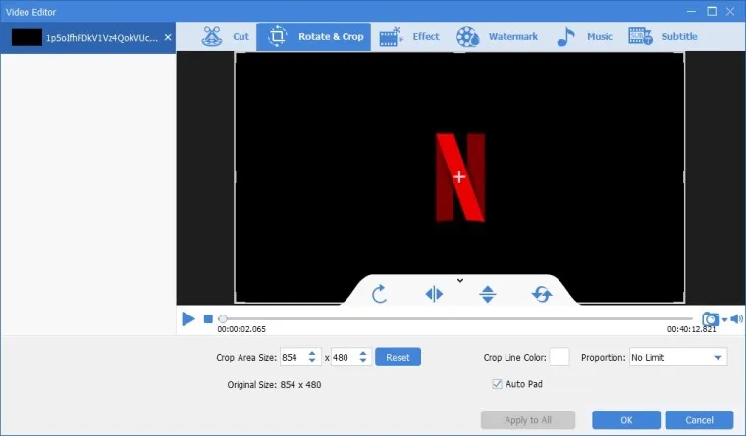The height and width of the screenshot is (436, 746).
Task: Click the playback seek slider handle
Action: [x=223, y=318]
